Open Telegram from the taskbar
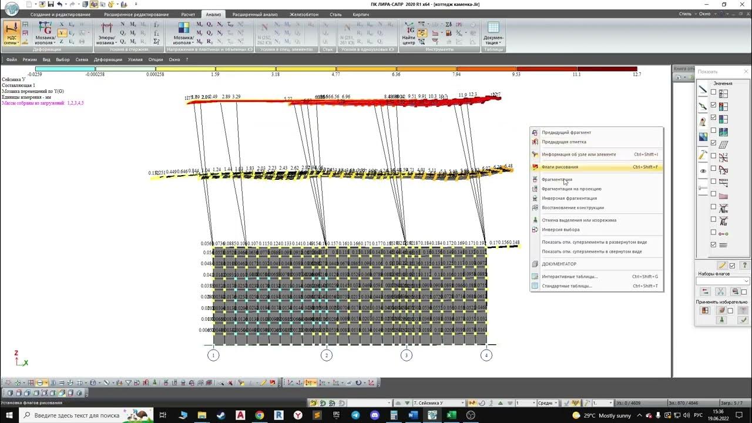 [x=355, y=415]
